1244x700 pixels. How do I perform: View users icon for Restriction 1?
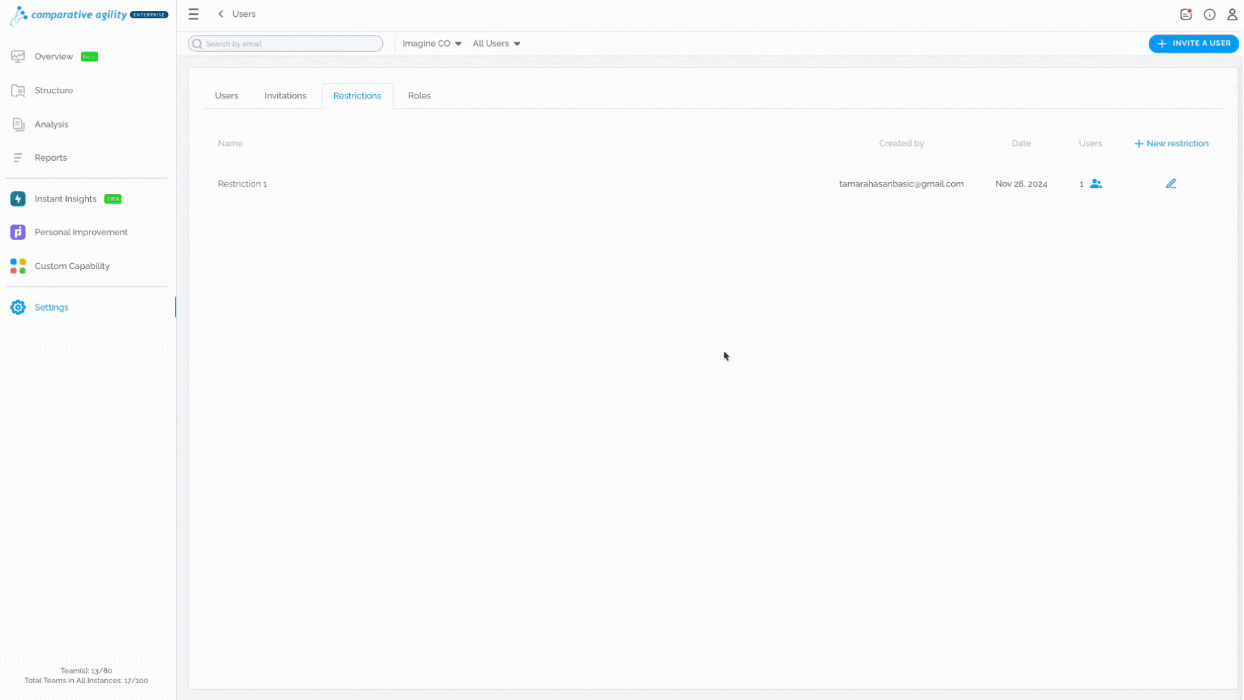[x=1096, y=184]
